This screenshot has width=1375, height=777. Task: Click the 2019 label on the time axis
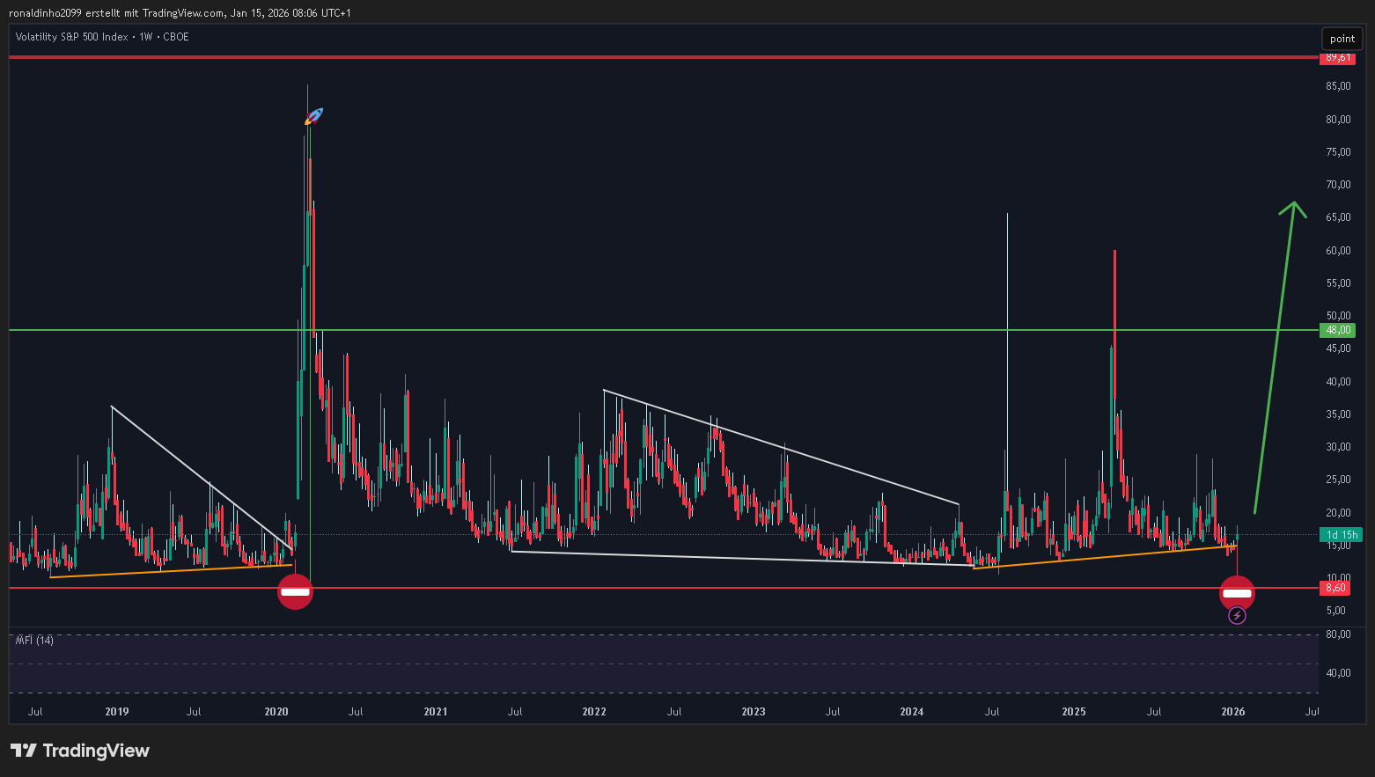point(117,712)
